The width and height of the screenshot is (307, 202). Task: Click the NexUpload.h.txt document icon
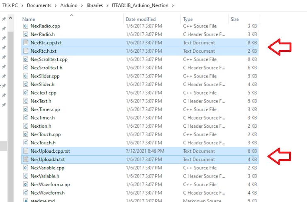click(x=26, y=159)
